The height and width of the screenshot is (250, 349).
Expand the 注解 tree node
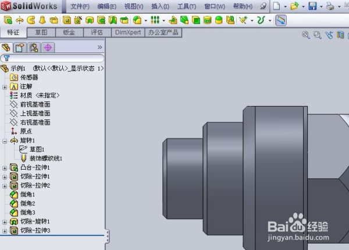(x=5, y=87)
